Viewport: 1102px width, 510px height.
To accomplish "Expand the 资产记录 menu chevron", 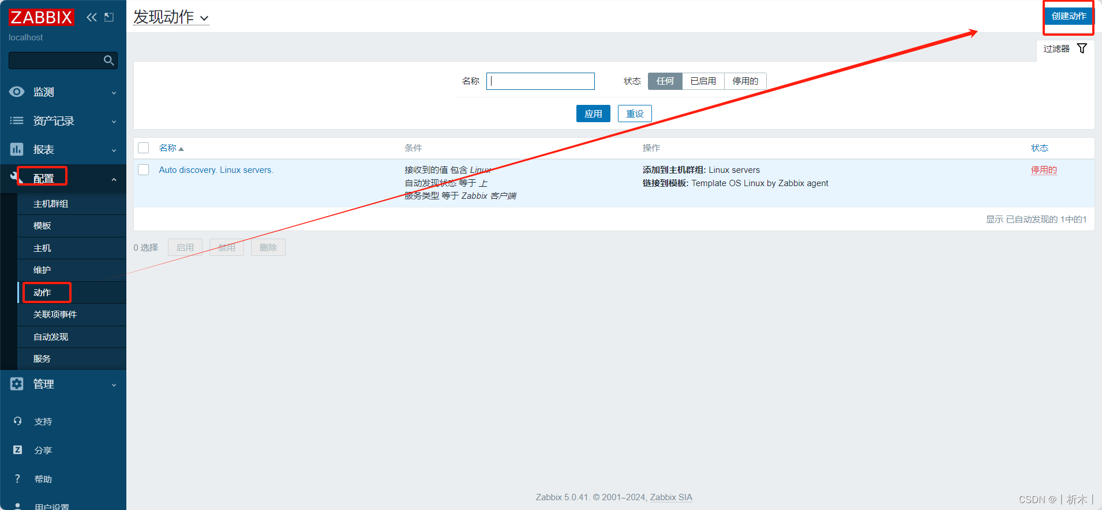I will tap(114, 122).
